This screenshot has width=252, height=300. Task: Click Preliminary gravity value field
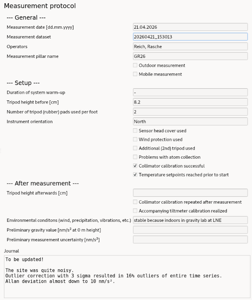(x=190, y=230)
